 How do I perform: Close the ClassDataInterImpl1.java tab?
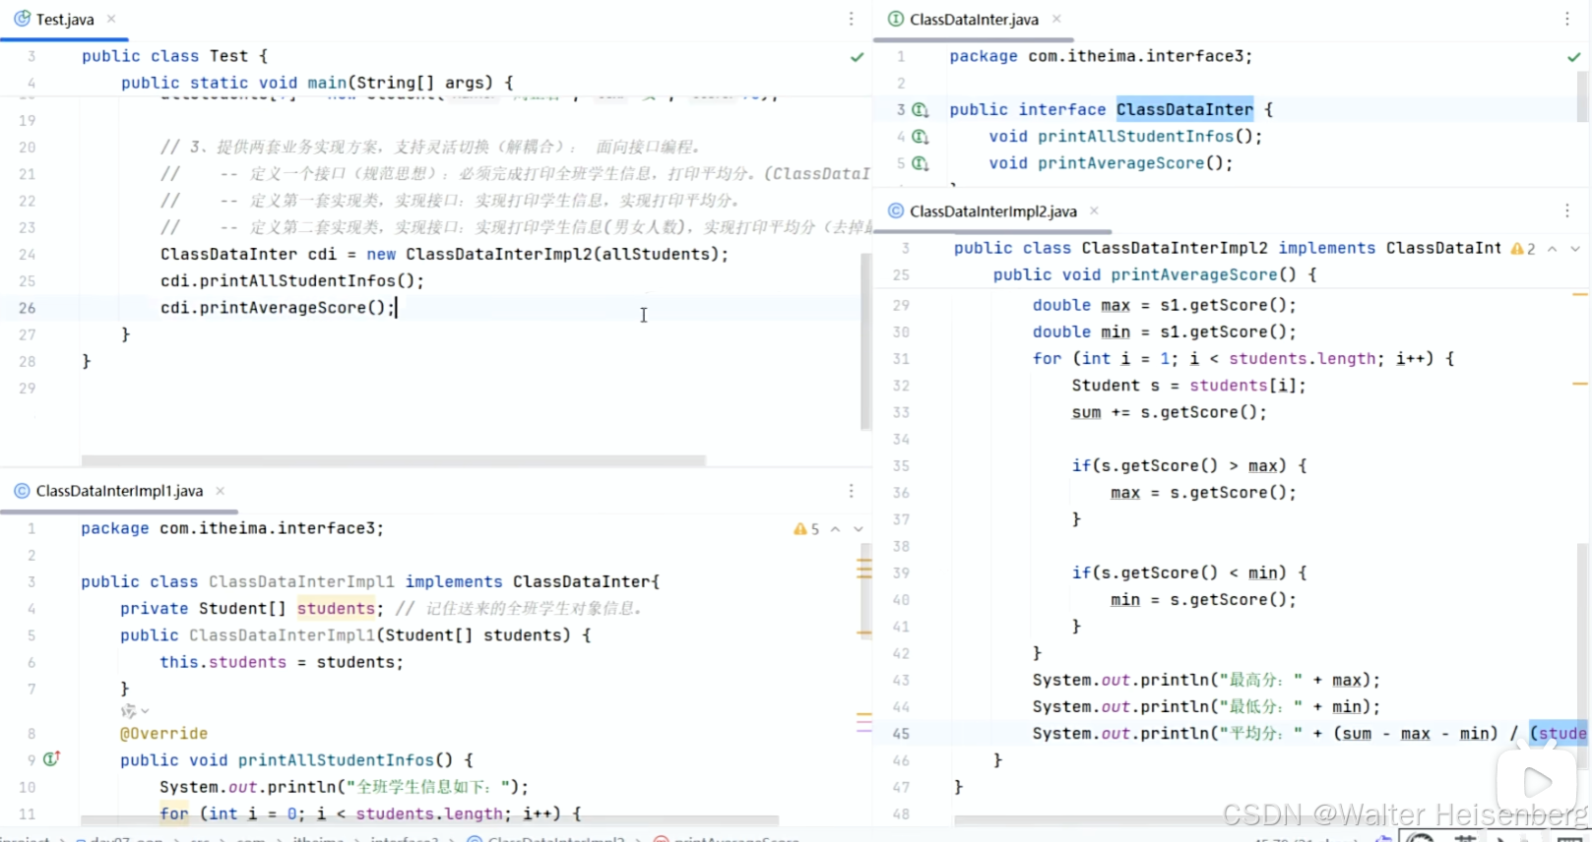click(221, 491)
